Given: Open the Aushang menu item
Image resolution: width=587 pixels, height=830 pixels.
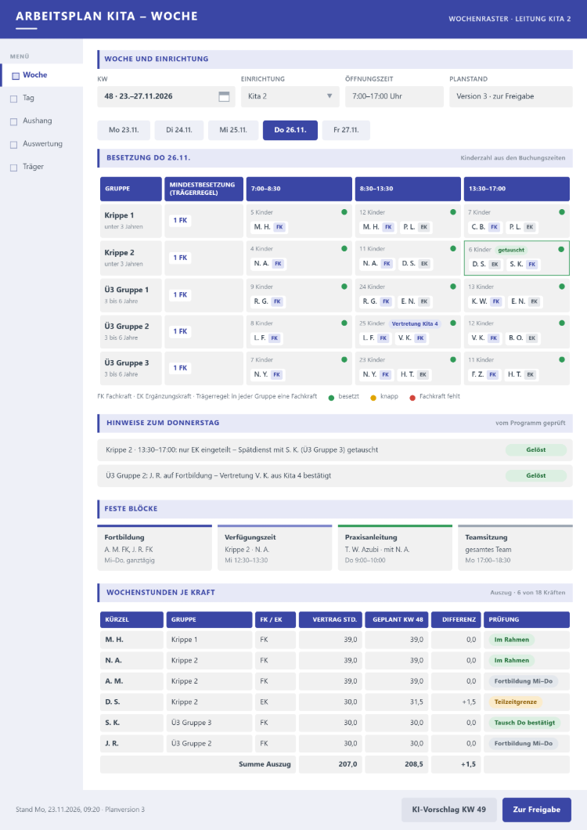Looking at the screenshot, I should point(41,121).
